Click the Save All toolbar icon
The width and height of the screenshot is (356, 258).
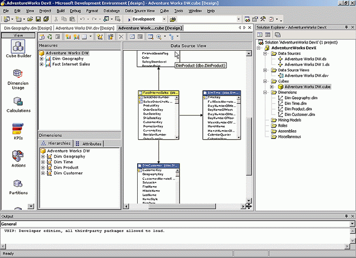46,19
